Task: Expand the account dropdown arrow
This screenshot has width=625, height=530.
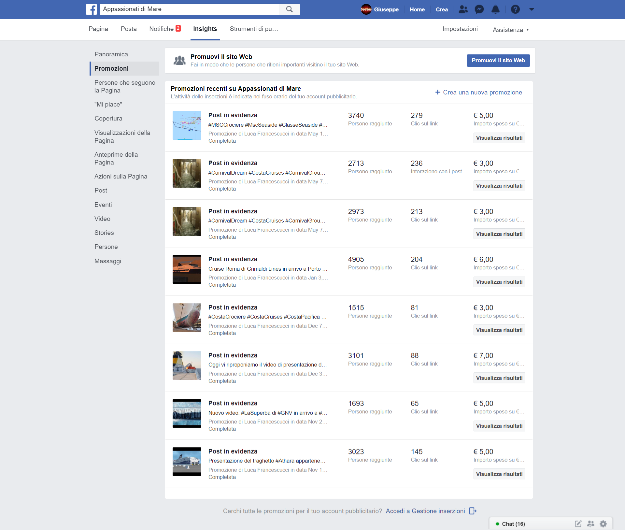Action: 532,9
